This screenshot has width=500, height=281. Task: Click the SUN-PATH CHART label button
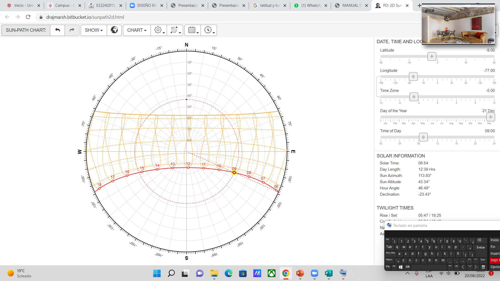[x=26, y=30]
